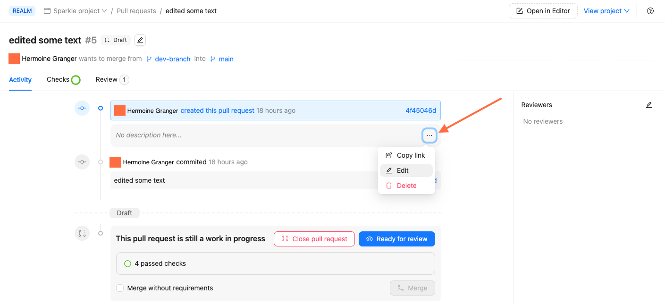Screen dimensions: 665x305
Task: Open the Sparkle project dropdown
Action: [75, 10]
